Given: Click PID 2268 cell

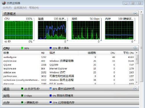Looking at the screenshot, I should 44,65.
